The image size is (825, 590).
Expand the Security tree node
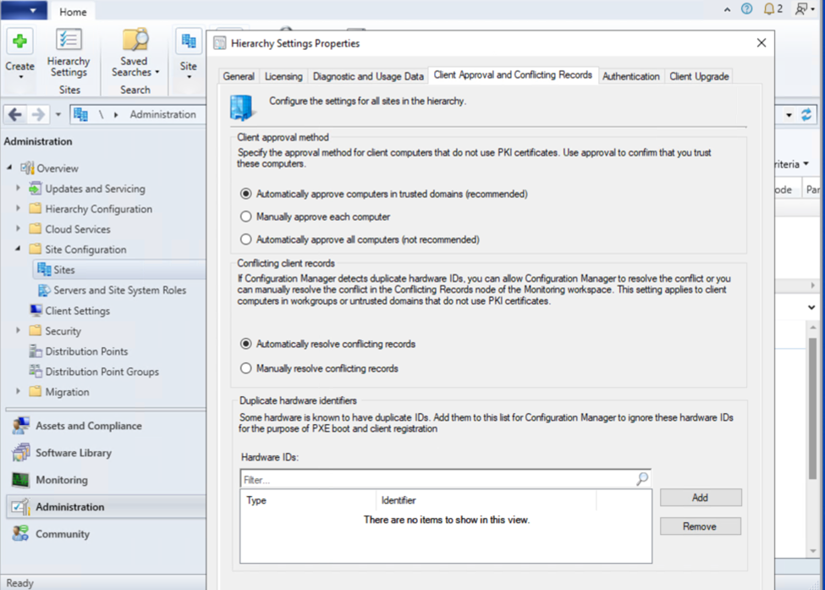18,330
